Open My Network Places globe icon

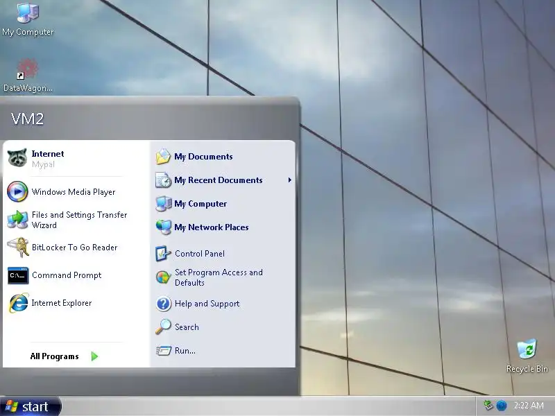pos(163,227)
